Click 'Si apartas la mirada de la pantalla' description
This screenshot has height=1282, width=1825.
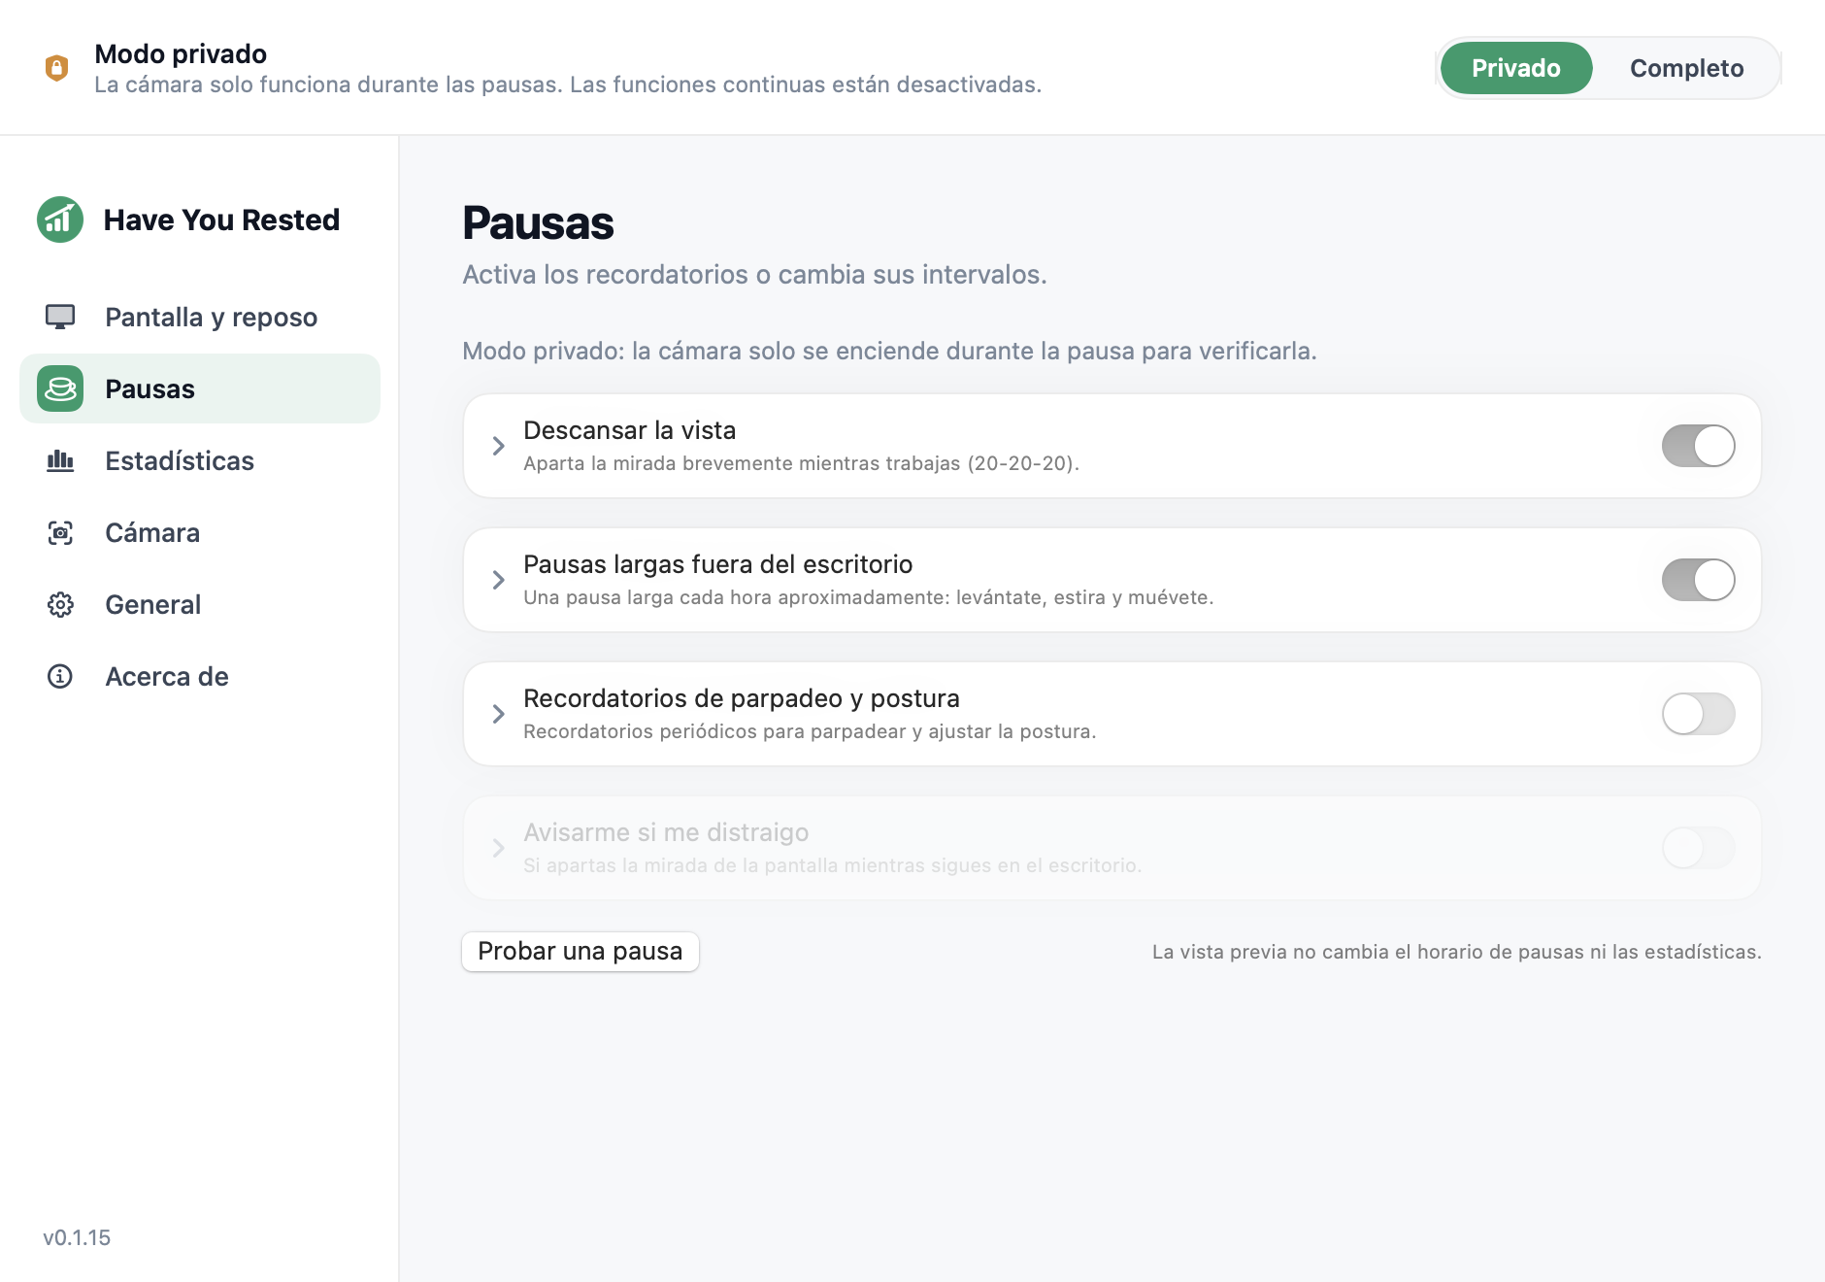832,865
